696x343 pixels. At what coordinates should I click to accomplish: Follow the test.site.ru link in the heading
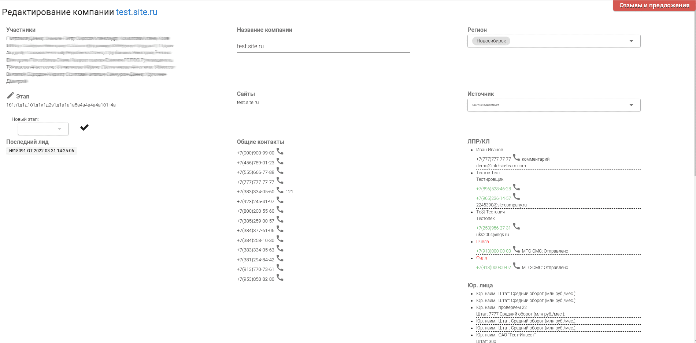click(x=136, y=12)
